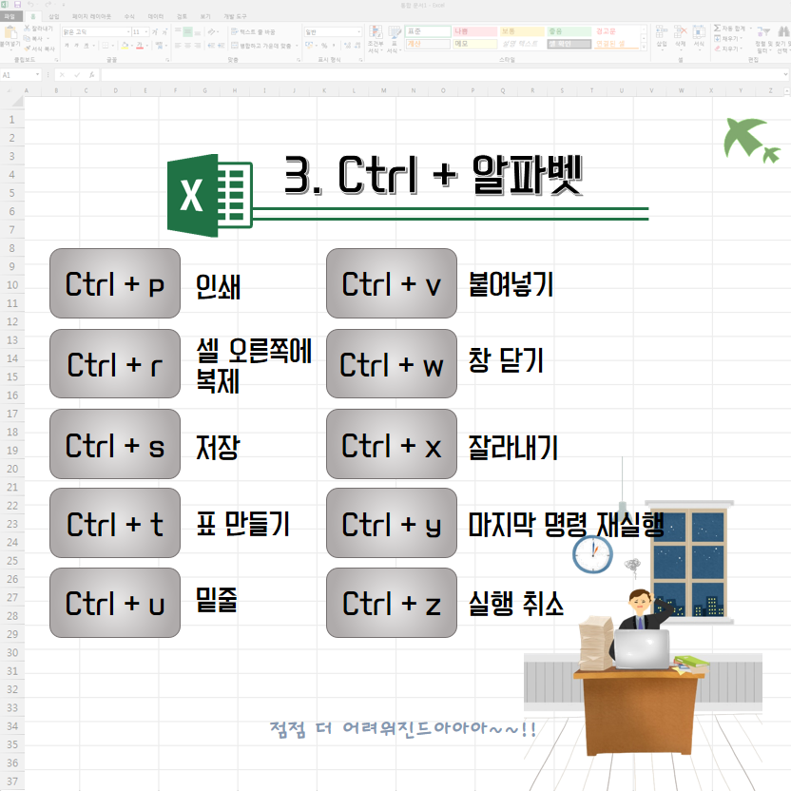
Task: Toggle italic formatting in the font group
Action: tap(73, 45)
